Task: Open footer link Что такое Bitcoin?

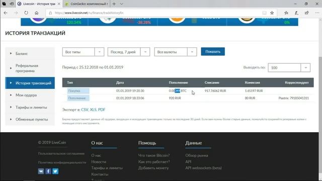Action: pyautogui.click(x=154, y=155)
